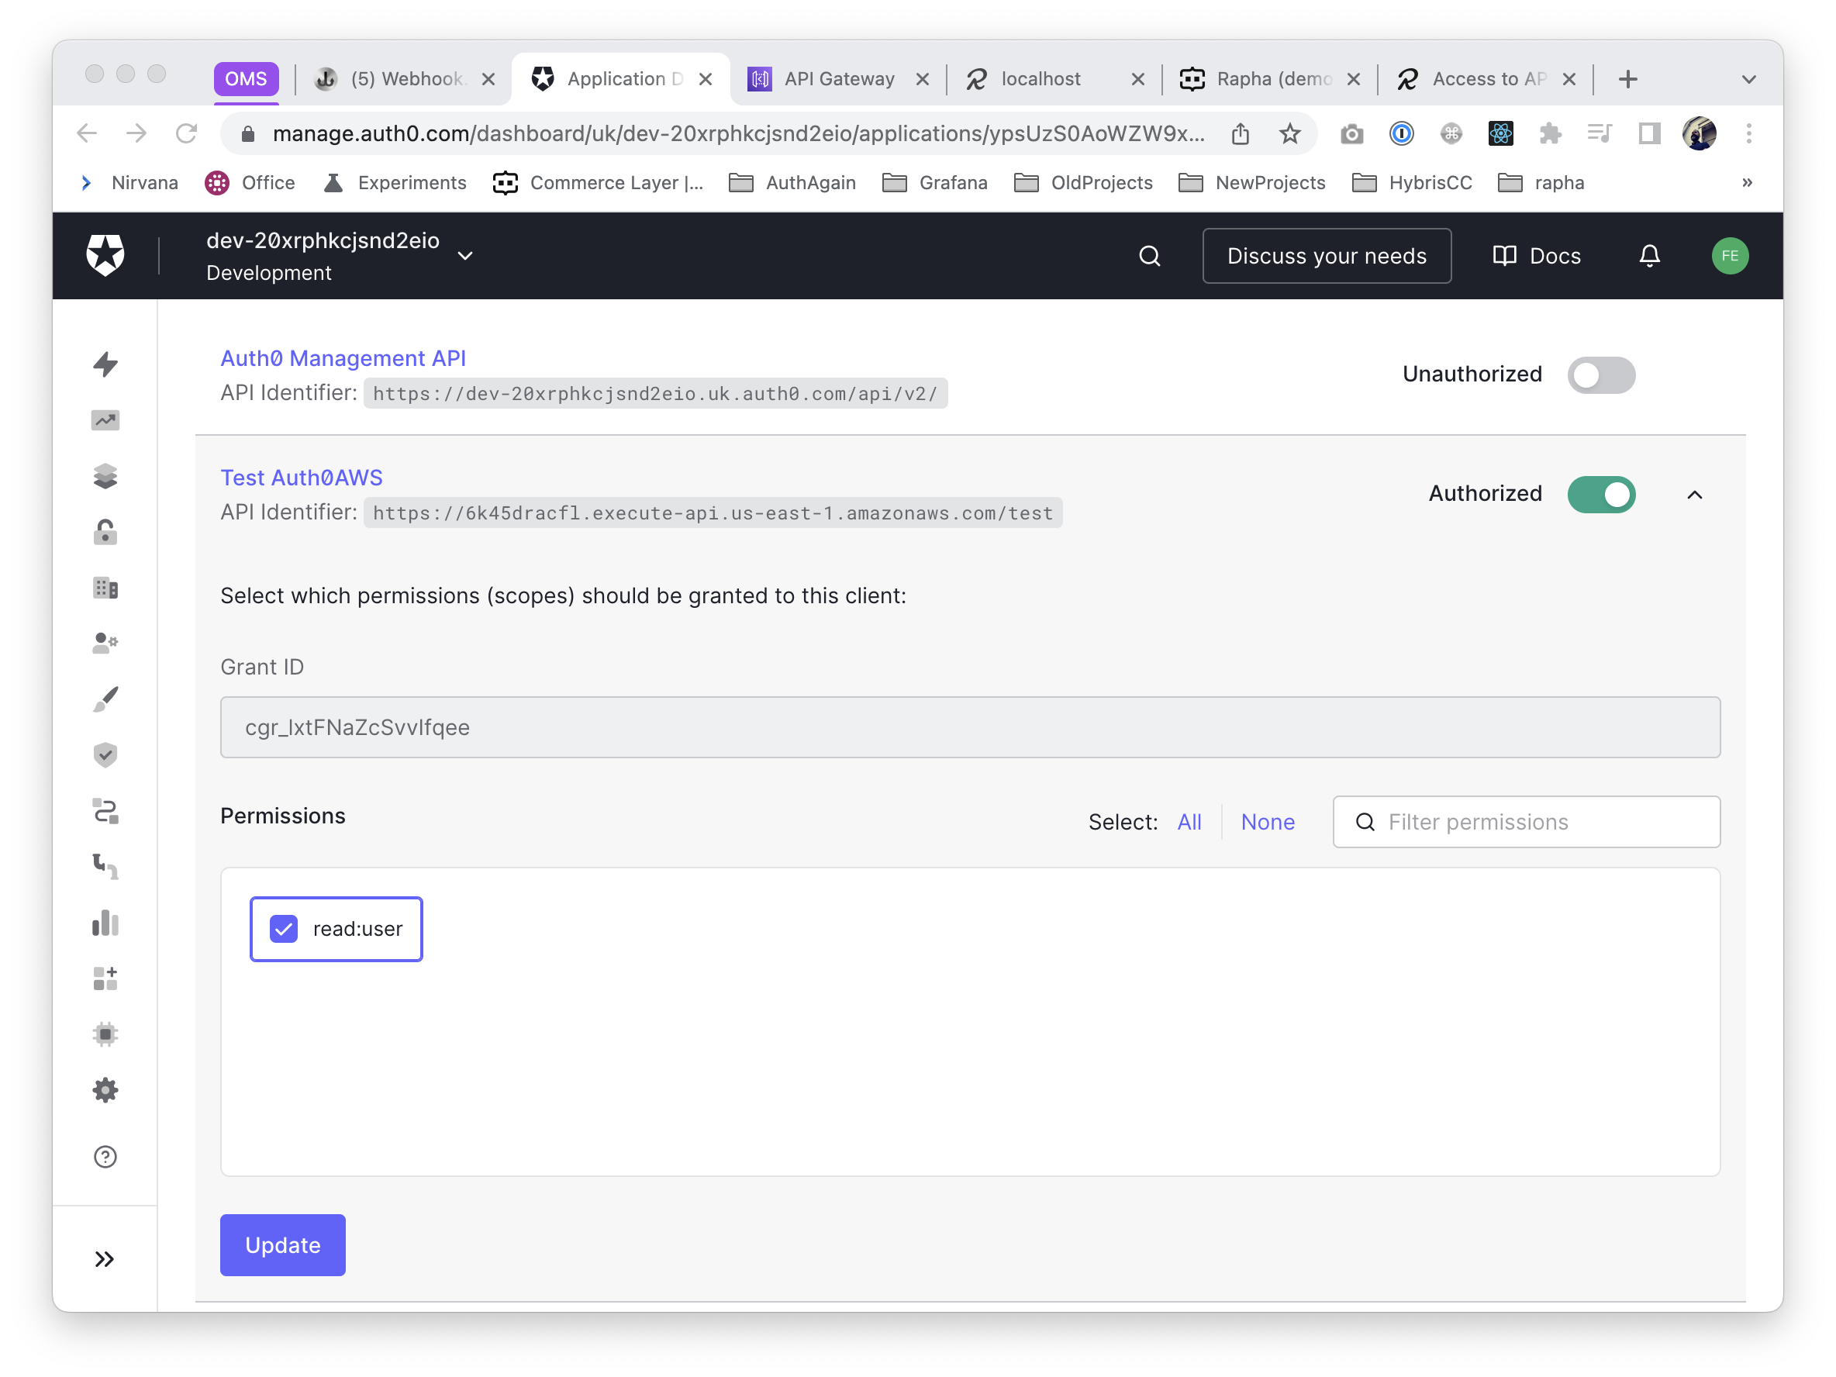The image size is (1836, 1377).
Task: Switch to the localhost browser tab
Action: (x=1040, y=79)
